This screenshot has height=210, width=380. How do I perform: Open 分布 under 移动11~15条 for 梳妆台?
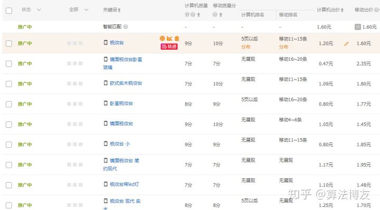[x=283, y=47]
